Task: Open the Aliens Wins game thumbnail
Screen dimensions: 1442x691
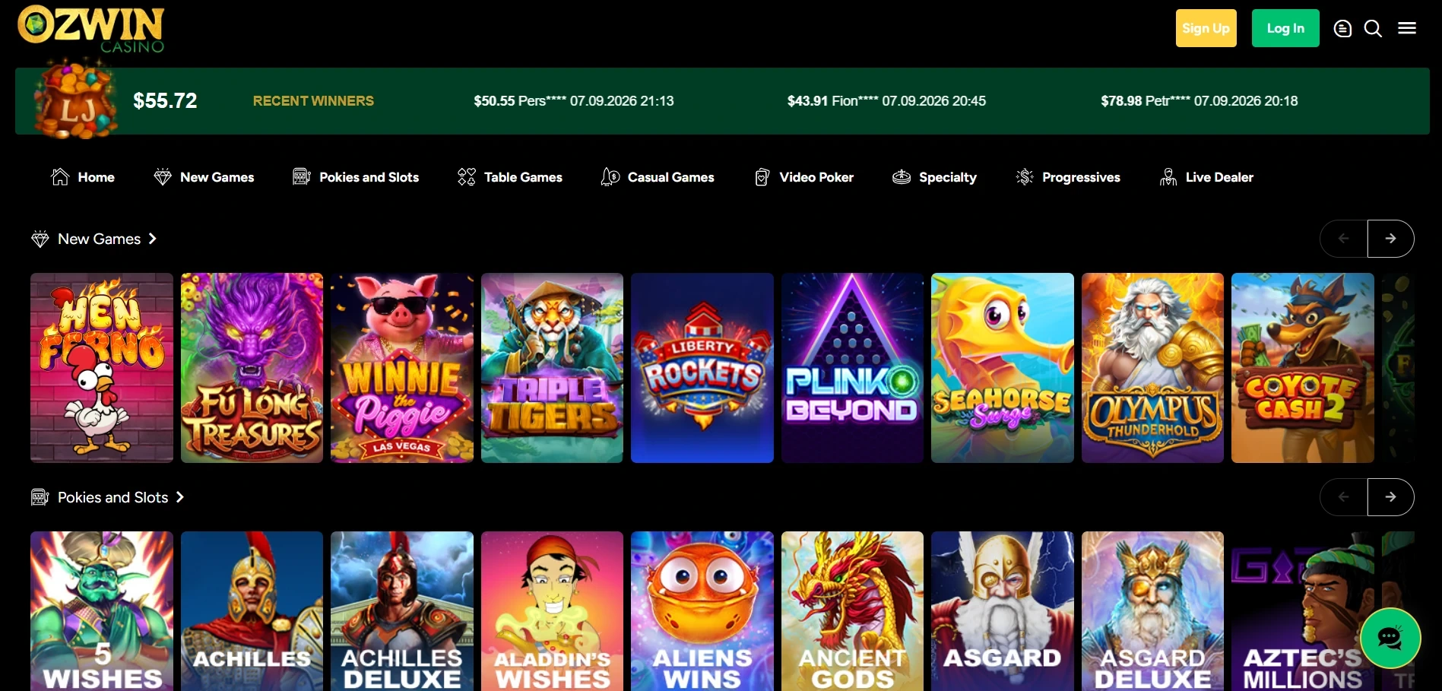Action: [702, 611]
